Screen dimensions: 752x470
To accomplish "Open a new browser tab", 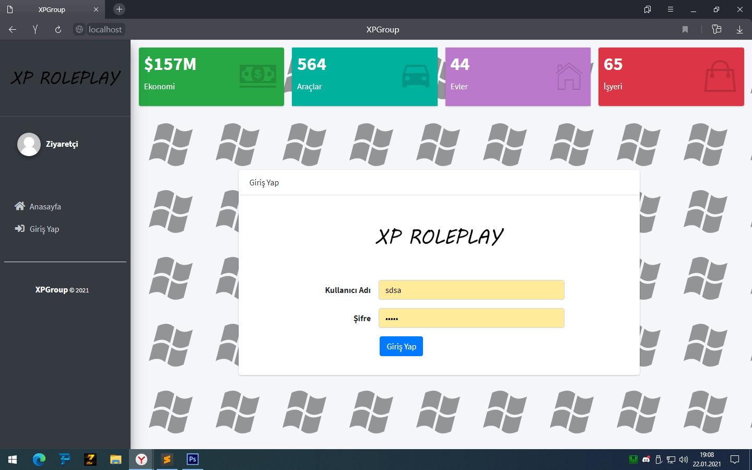I will tap(119, 9).
